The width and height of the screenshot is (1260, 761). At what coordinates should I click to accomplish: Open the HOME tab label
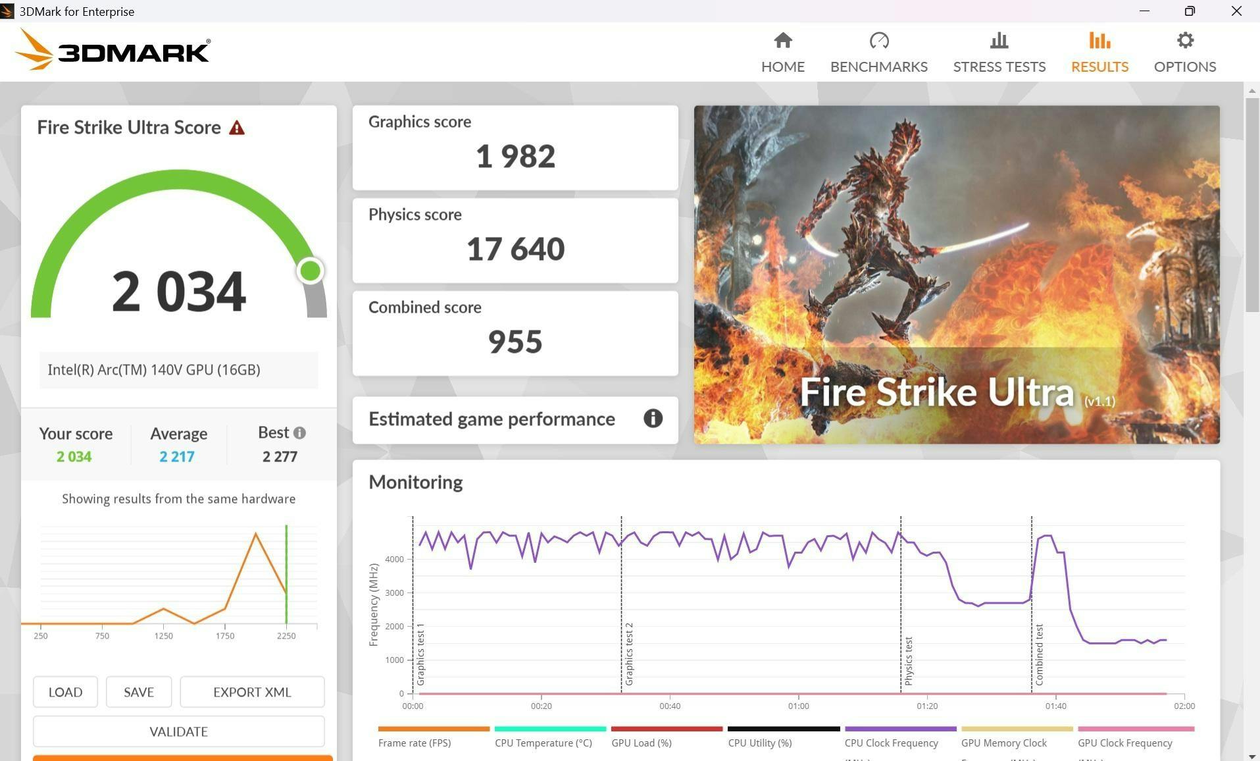pyautogui.click(x=782, y=66)
